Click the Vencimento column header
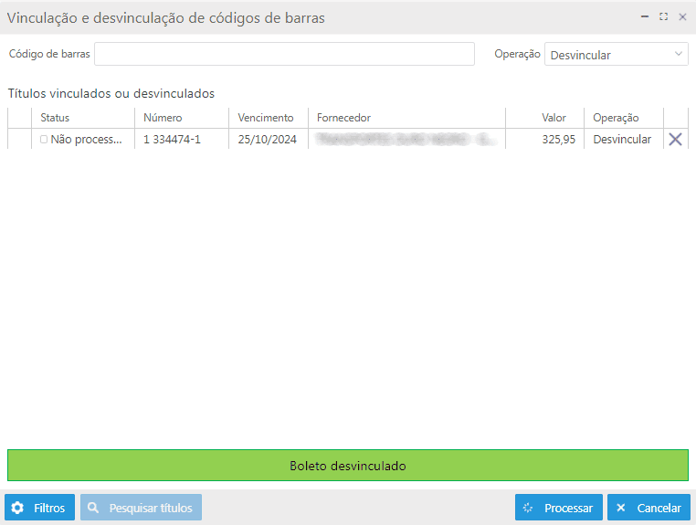The height and width of the screenshot is (525, 696). [266, 118]
